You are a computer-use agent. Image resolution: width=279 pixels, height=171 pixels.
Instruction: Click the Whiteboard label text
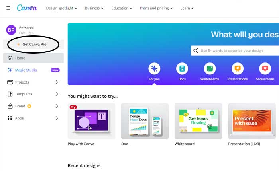tap(185, 144)
